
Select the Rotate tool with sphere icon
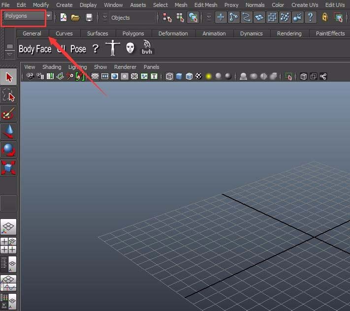coord(8,150)
